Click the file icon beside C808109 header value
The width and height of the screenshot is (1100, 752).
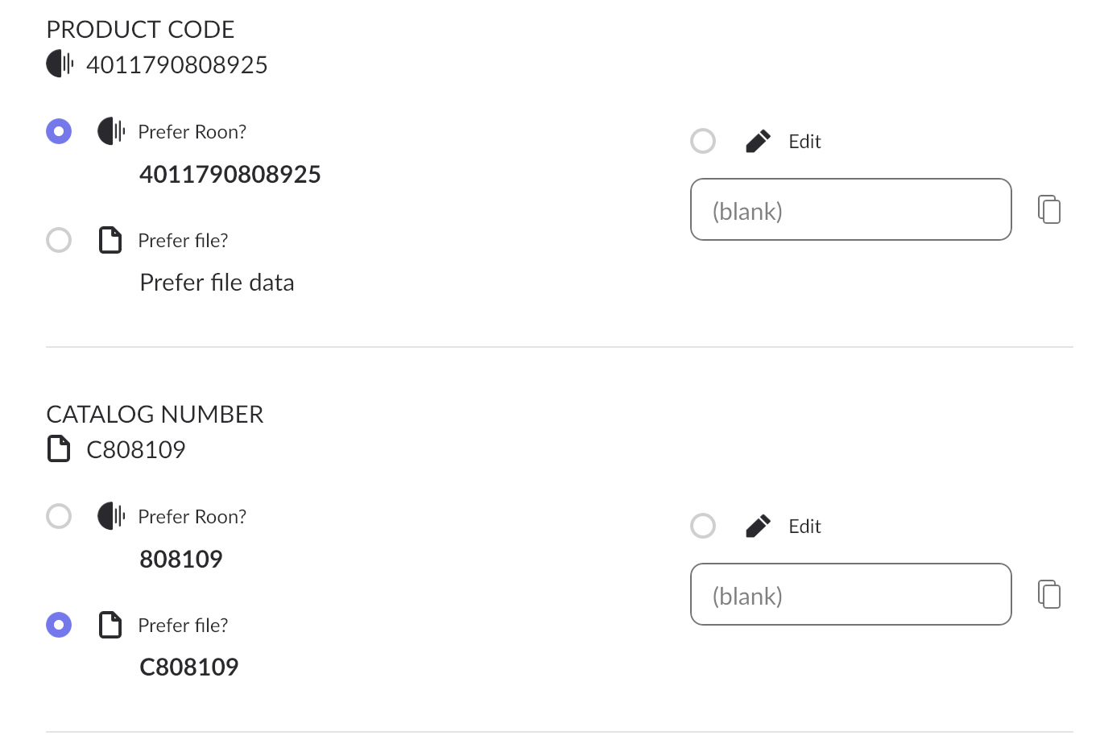click(x=59, y=448)
